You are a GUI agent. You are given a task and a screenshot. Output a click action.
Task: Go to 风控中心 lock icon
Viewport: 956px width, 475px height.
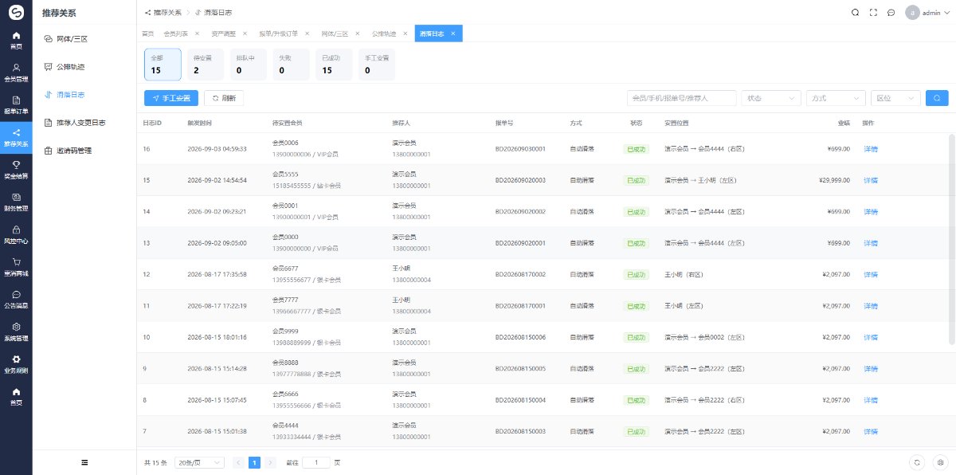tap(16, 234)
